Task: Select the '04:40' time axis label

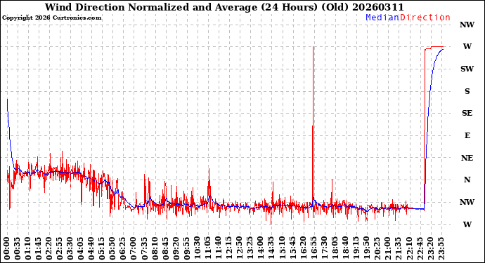Action: [x=91, y=248]
